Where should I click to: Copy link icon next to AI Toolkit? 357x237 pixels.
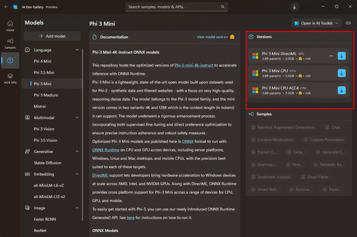(x=348, y=23)
